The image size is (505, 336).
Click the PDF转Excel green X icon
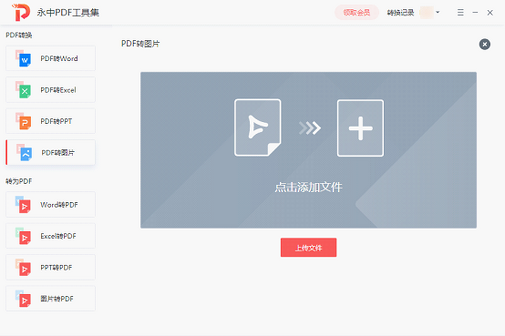click(x=24, y=91)
